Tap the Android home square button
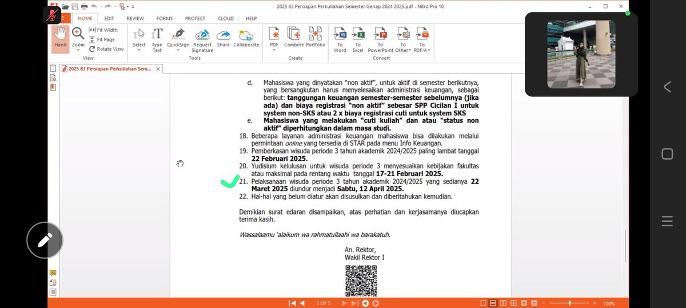686x308 pixels. [x=667, y=154]
